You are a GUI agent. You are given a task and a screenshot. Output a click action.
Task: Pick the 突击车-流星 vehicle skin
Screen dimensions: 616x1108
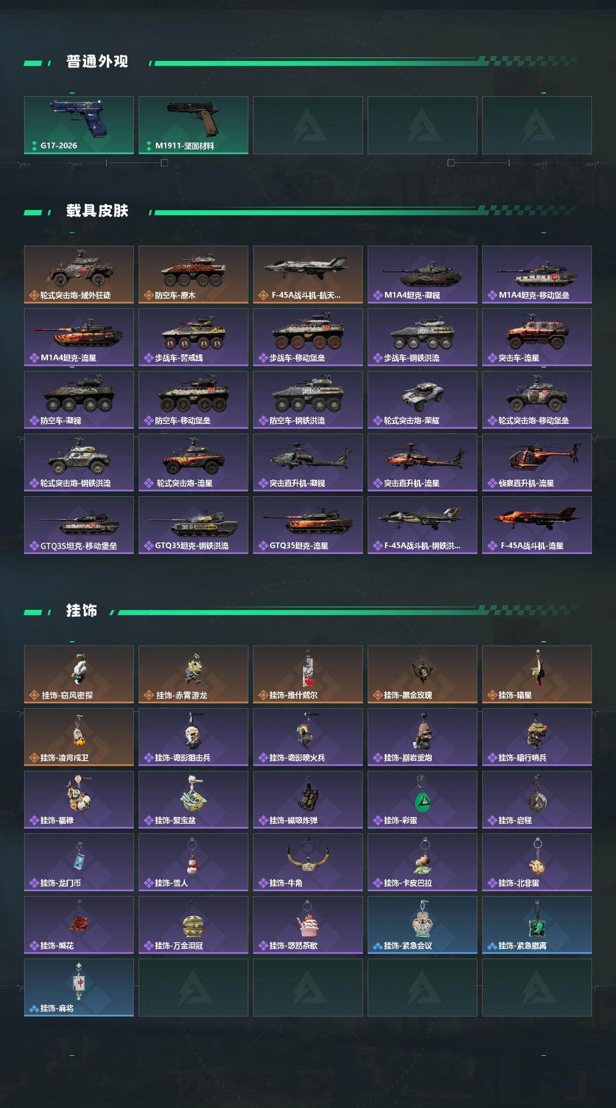537,337
